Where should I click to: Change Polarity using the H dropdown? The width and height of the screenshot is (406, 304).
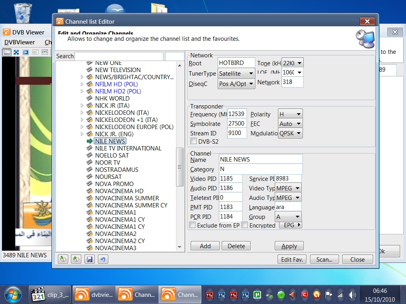(x=290, y=114)
